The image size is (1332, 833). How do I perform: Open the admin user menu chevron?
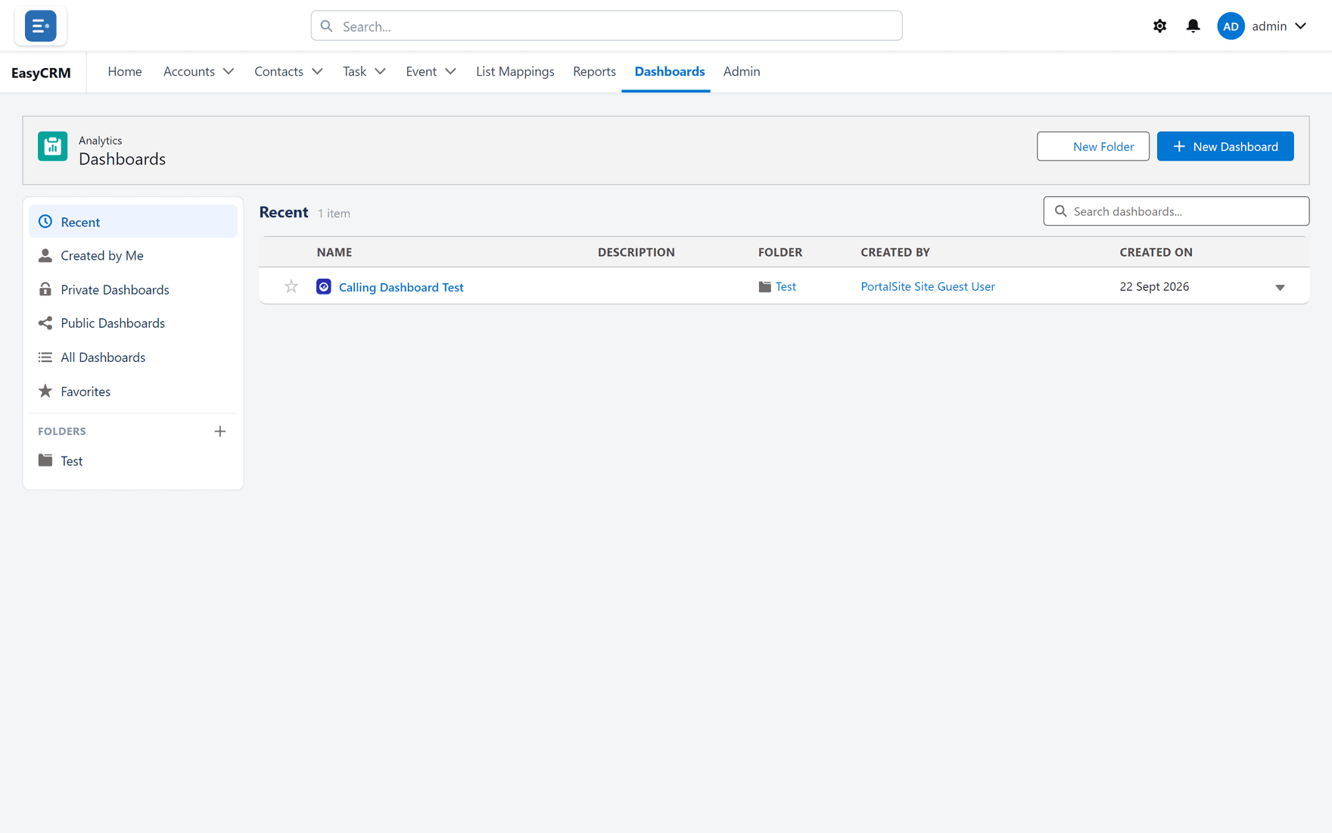pos(1300,26)
